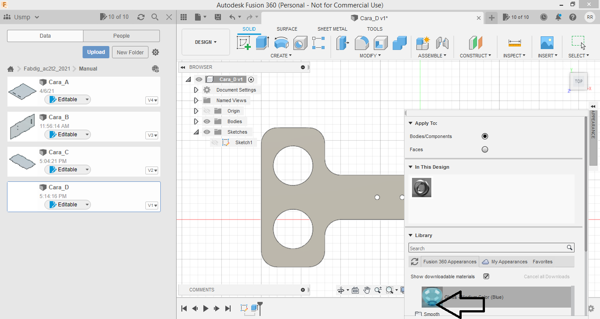600x319 pixels.
Task: Select the Insert image icon
Action: coord(547,43)
